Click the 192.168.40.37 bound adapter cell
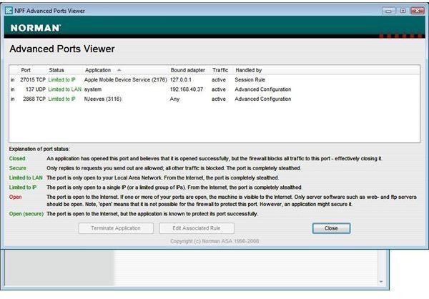Image resolution: width=429 pixels, height=299 pixels. (187, 89)
